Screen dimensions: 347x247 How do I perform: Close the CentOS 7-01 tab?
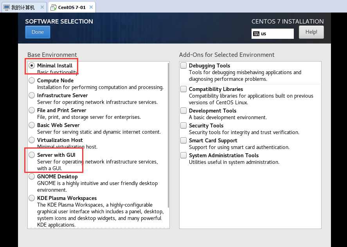coord(91,7)
